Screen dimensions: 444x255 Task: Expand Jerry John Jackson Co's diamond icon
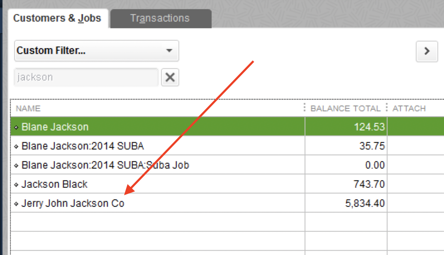pyautogui.click(x=16, y=203)
